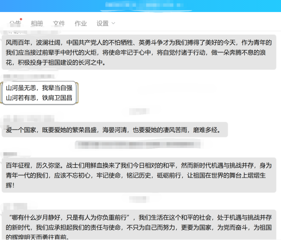Select the message starting with 风雨百年
This screenshot has width=281, height=240.
coord(139,52)
